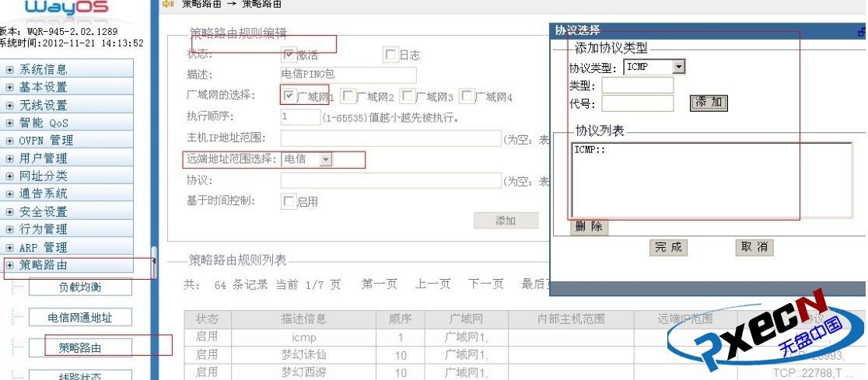Click the plus icon beside ARP 管理
Viewport: 868px width, 380px height.
tap(10, 247)
